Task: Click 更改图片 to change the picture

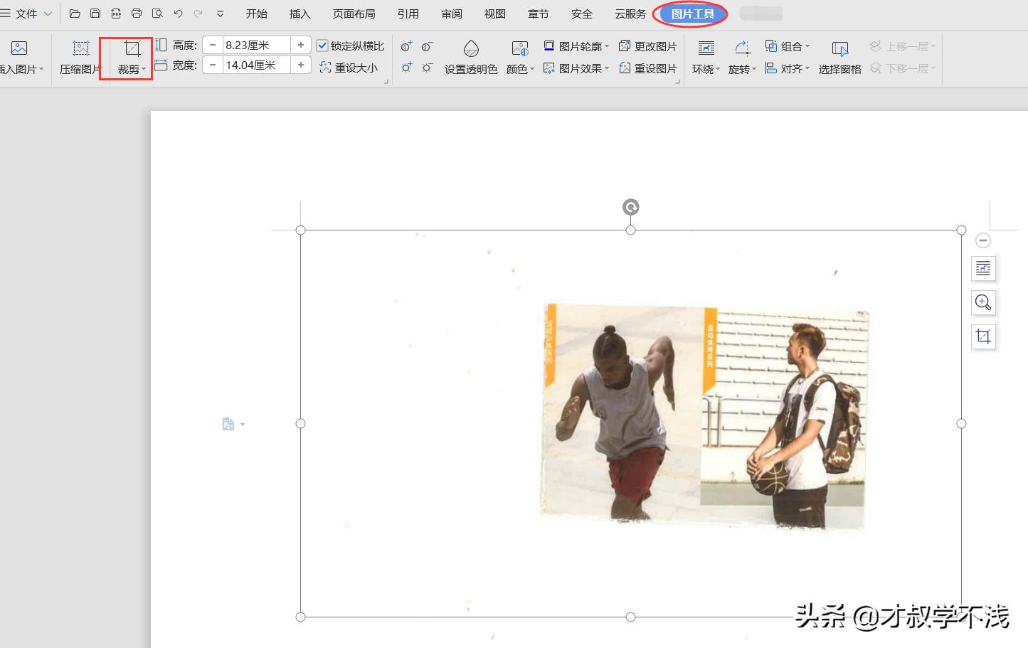Action: click(x=648, y=46)
